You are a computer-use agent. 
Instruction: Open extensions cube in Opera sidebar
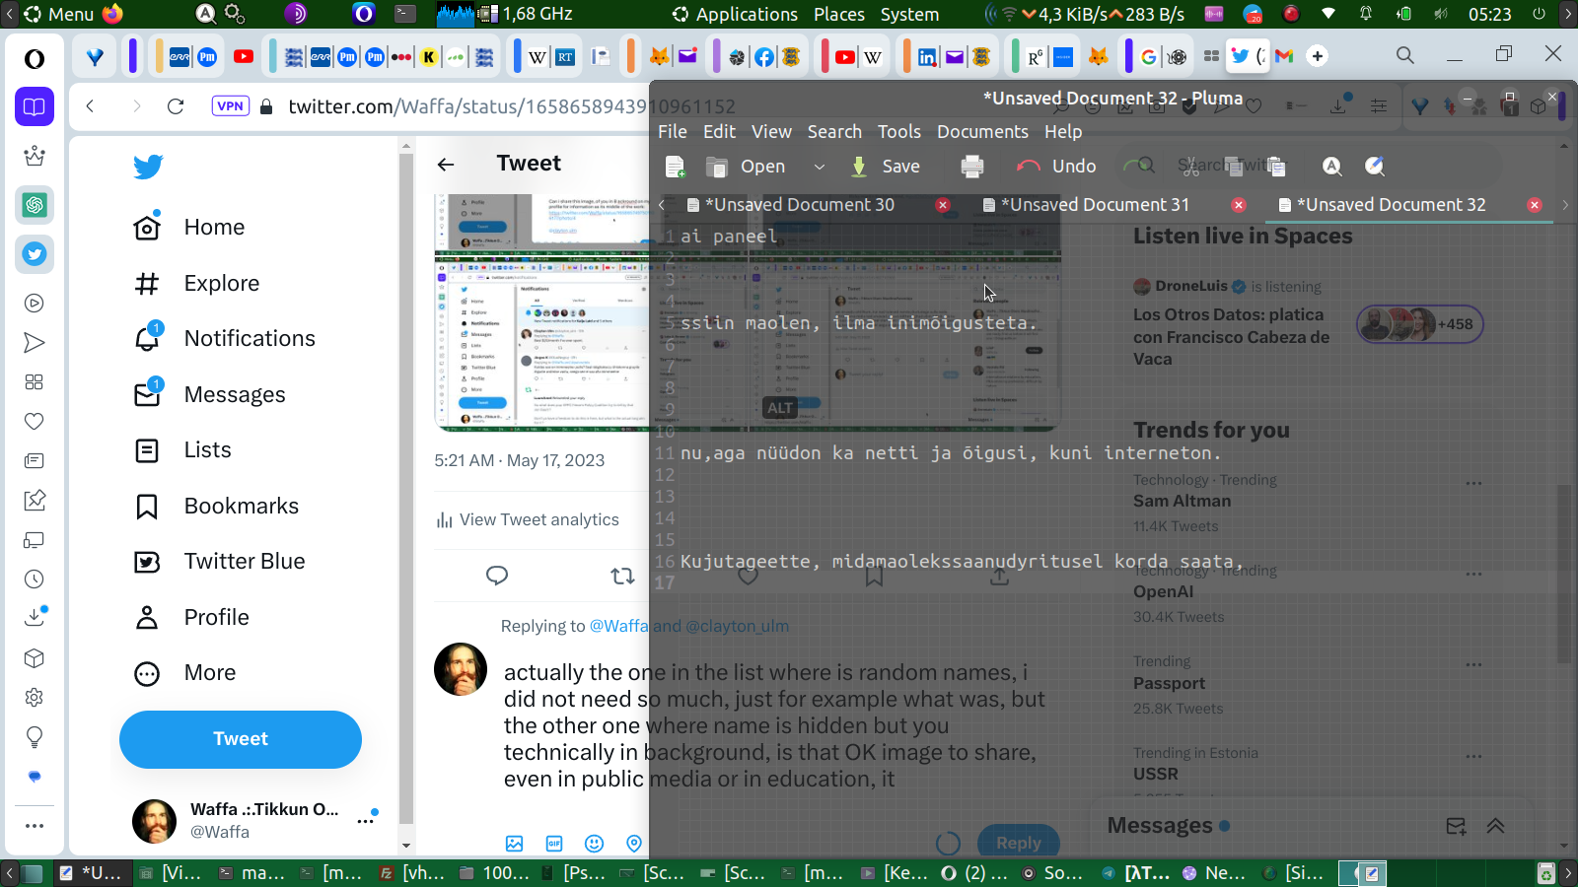pyautogui.click(x=35, y=658)
